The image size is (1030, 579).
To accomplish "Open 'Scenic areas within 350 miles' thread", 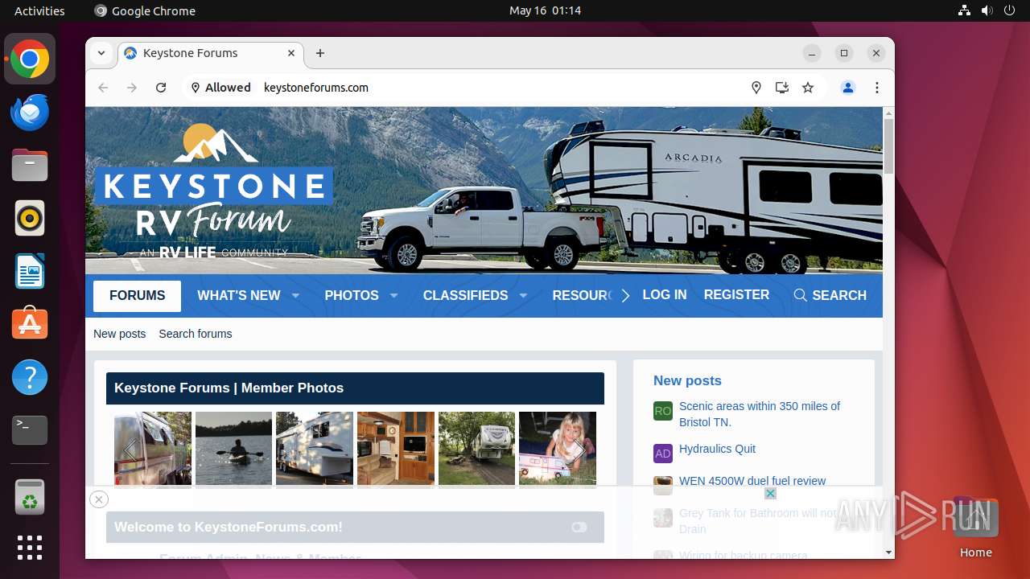I will click(x=760, y=414).
